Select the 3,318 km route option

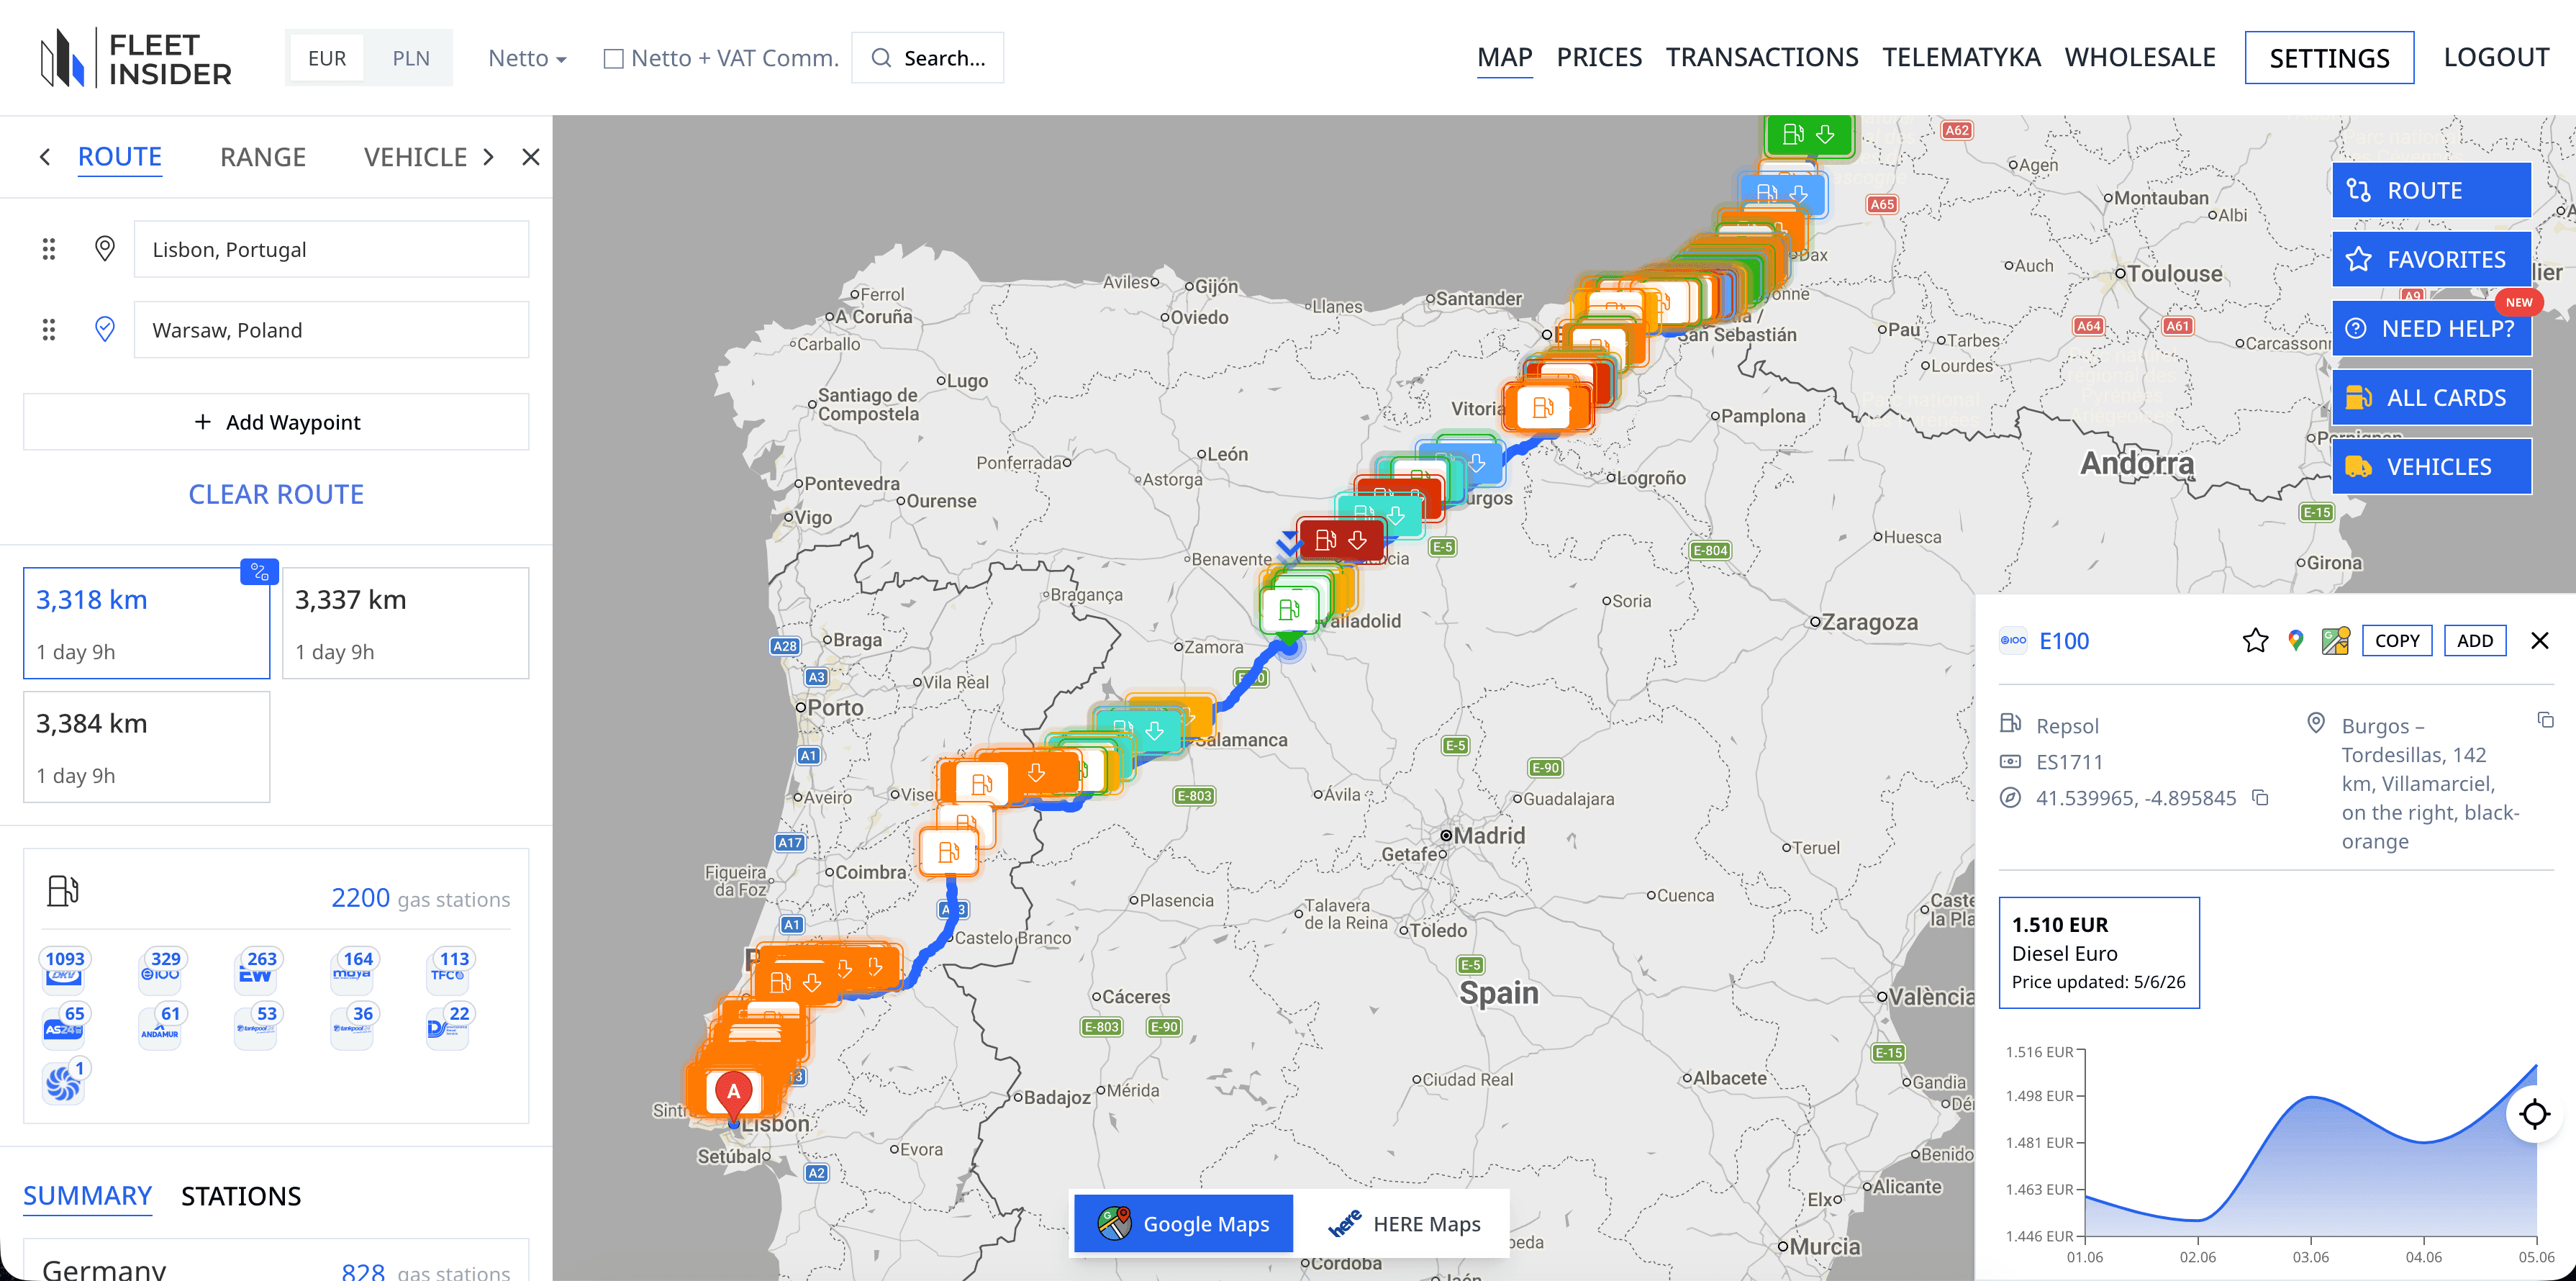147,623
